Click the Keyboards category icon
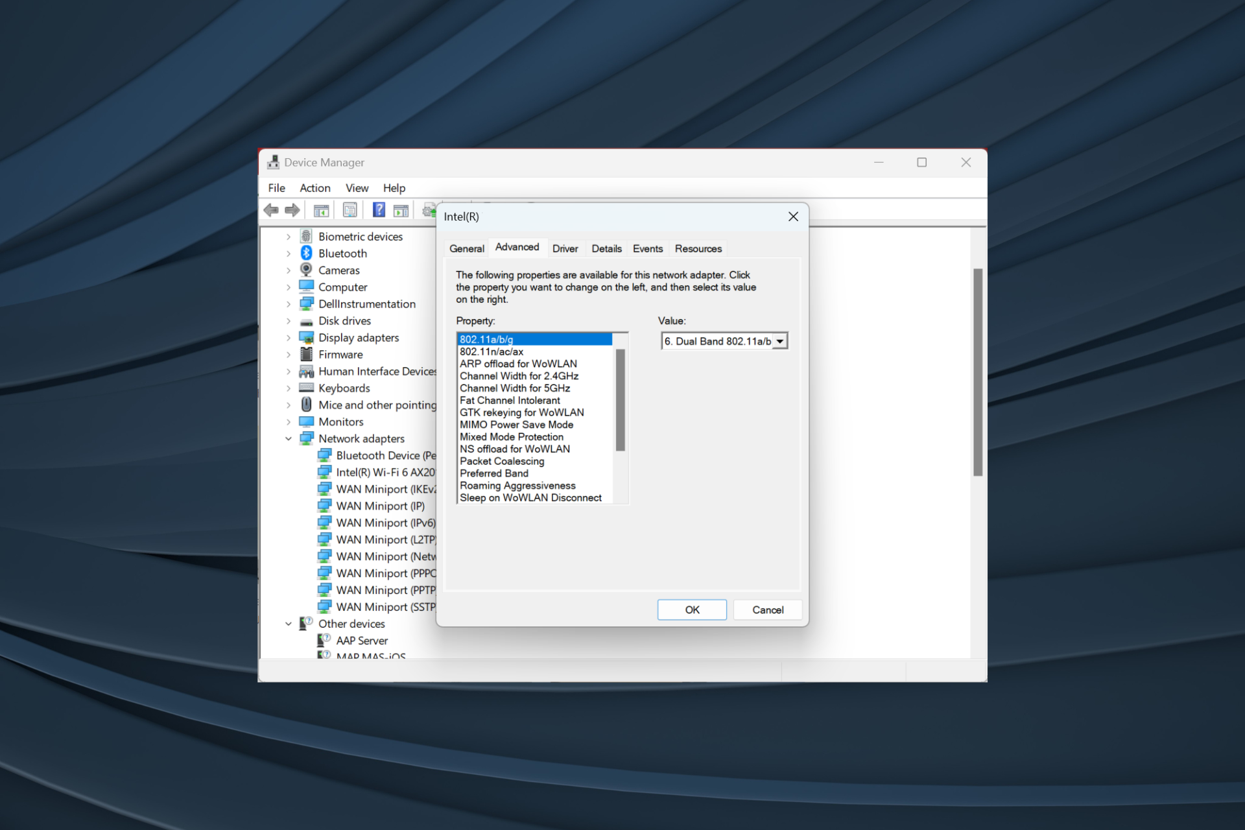 click(x=306, y=388)
